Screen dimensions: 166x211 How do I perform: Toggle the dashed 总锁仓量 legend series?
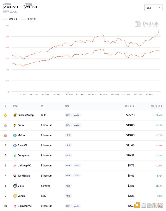10,19
